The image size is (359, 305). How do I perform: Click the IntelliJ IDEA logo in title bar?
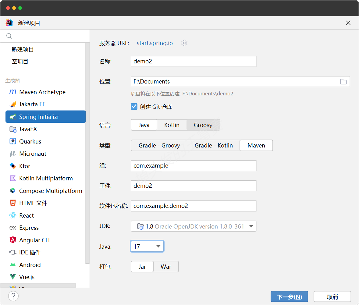[x=9, y=23]
